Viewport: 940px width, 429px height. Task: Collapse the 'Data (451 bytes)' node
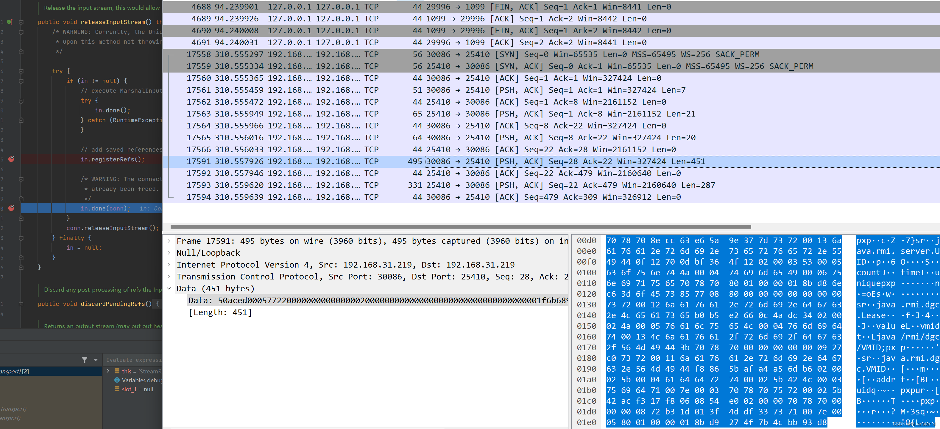point(169,288)
